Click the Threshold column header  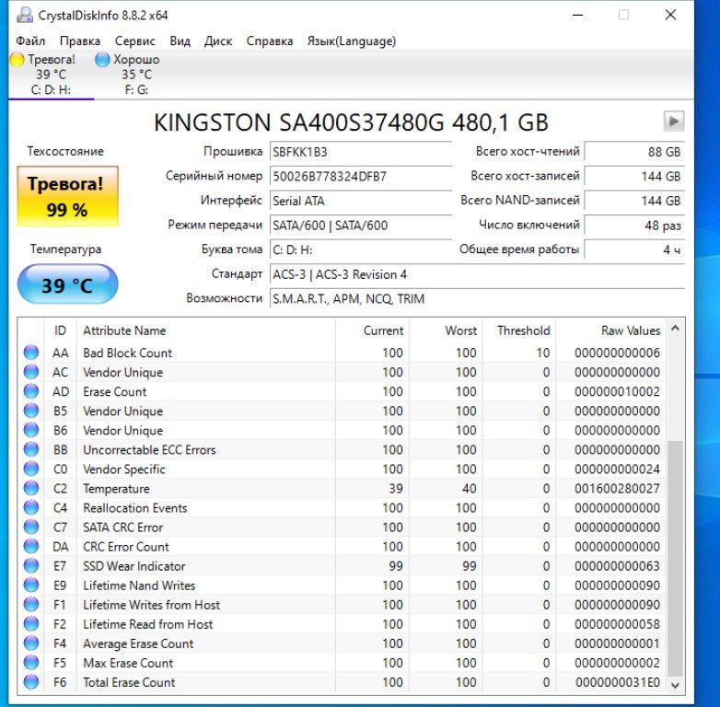click(519, 330)
